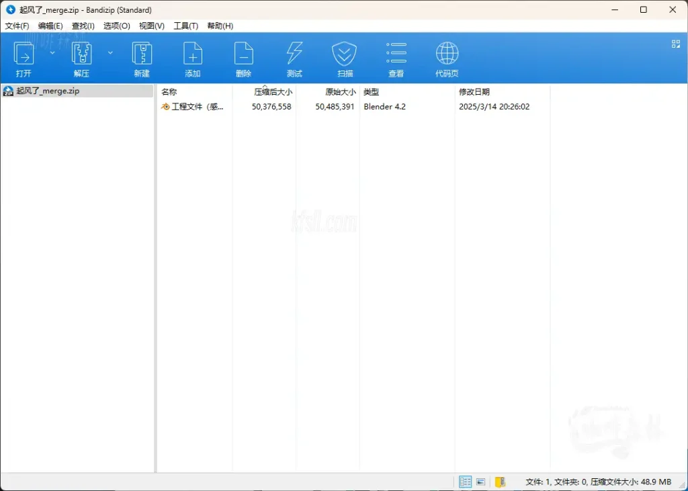The height and width of the screenshot is (491, 688).
Task: Click the layout icon at top right
Action: click(x=675, y=44)
